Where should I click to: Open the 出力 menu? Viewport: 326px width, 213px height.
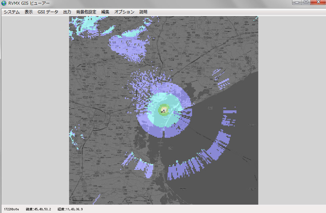[67, 12]
